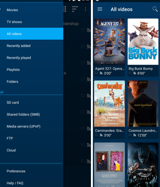Screen dimensions: 160x187
Task: Open the Sintel poster thumbnail
Action: point(143,165)
